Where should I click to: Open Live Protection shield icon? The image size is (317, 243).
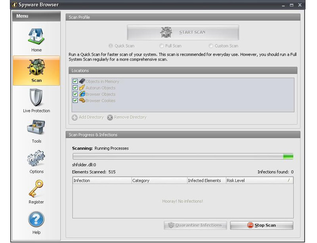coord(36,98)
